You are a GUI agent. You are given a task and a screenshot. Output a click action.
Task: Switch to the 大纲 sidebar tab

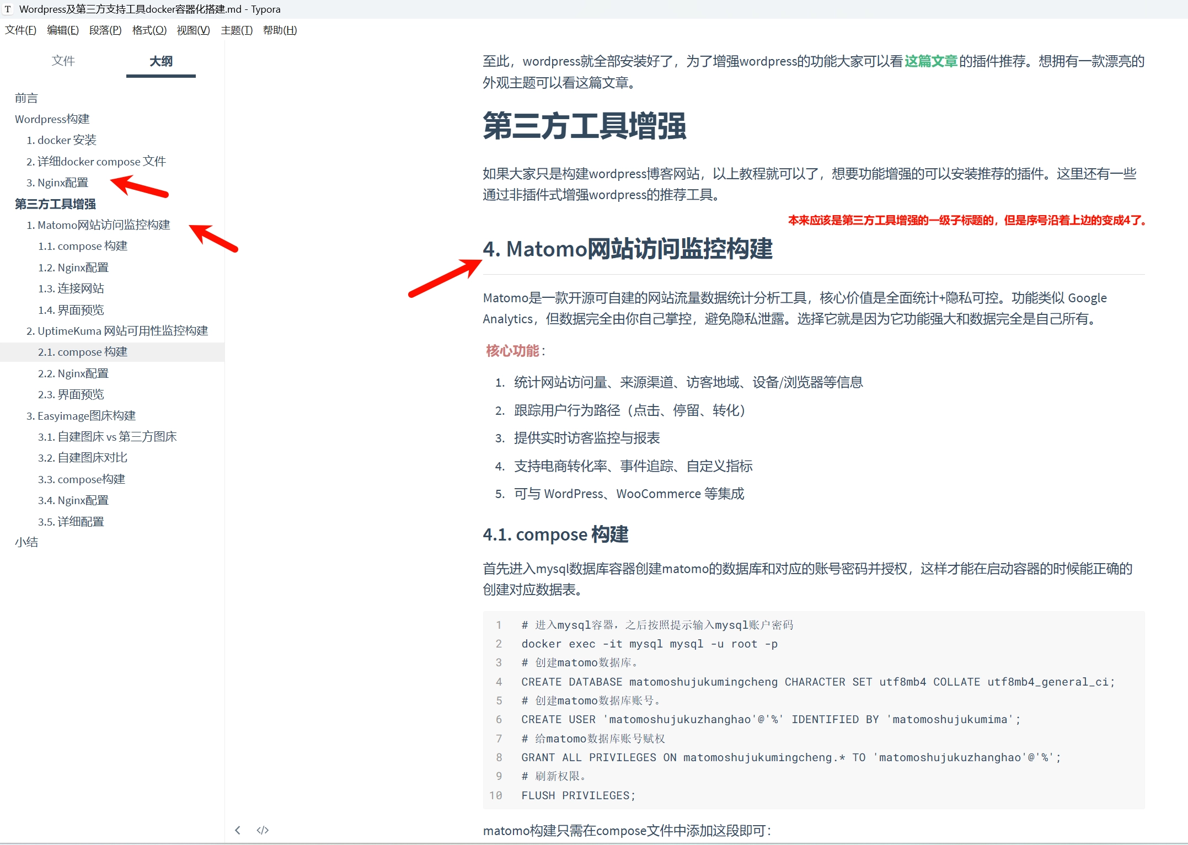pyautogui.click(x=161, y=61)
